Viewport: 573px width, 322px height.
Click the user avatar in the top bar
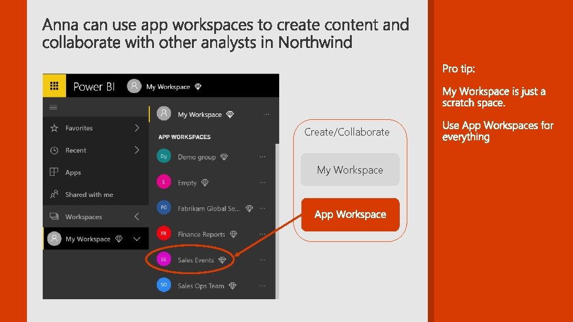pyautogui.click(x=134, y=86)
